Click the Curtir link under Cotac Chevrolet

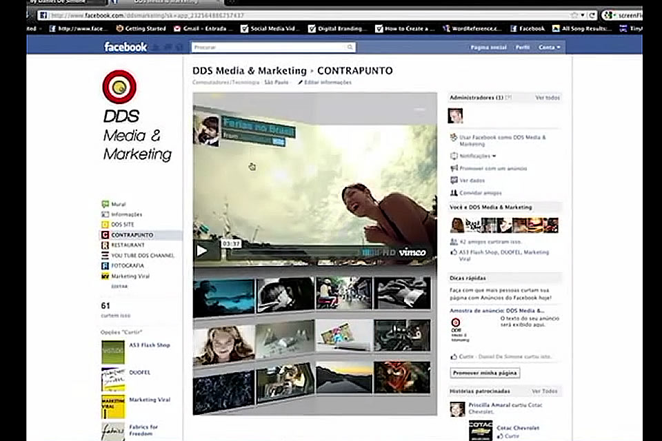[x=512, y=436]
